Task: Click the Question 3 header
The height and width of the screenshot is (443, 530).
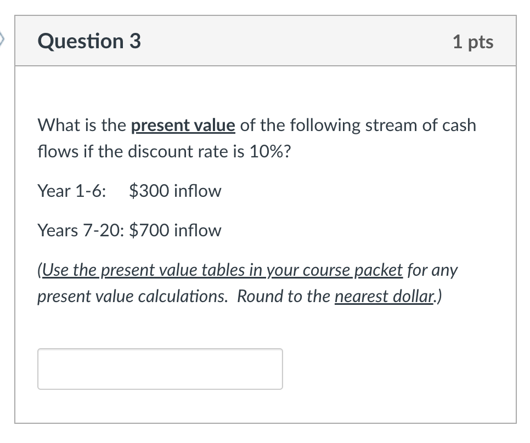Action: click(88, 41)
